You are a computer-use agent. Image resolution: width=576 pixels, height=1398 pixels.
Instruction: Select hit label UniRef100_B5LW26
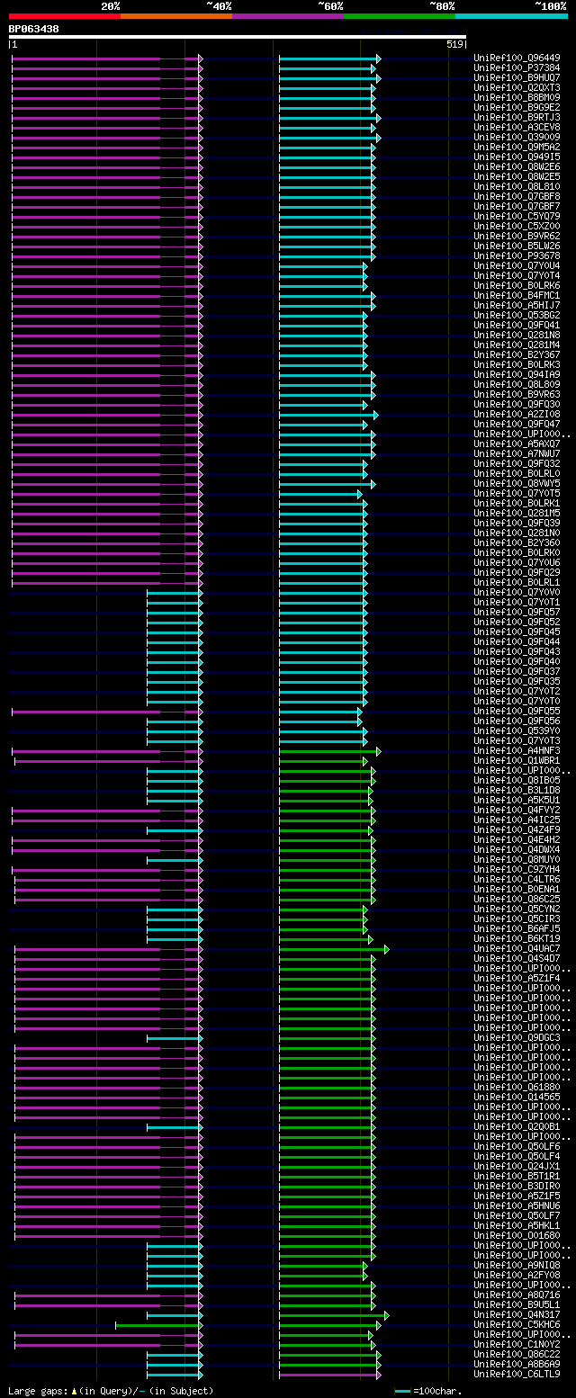point(517,246)
